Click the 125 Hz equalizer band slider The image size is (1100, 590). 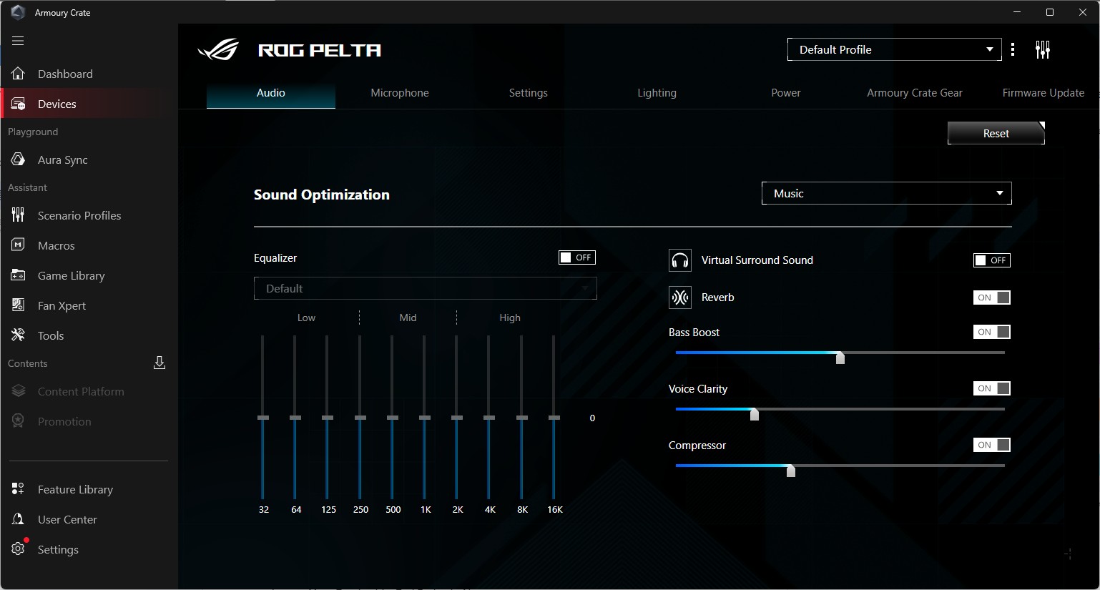click(x=328, y=417)
